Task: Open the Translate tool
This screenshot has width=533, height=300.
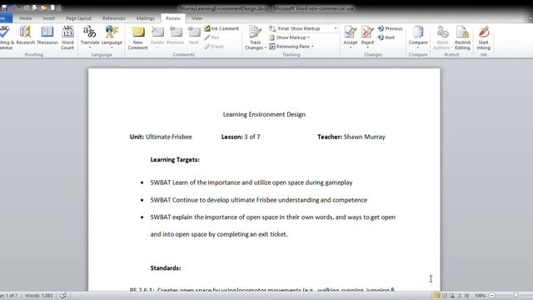Action: (90, 35)
